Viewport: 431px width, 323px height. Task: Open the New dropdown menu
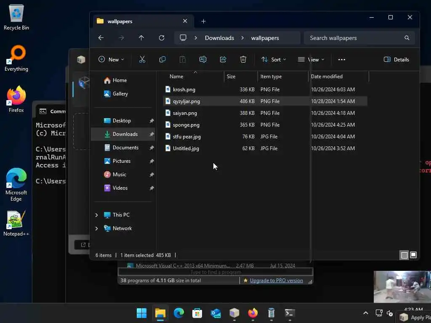click(111, 59)
